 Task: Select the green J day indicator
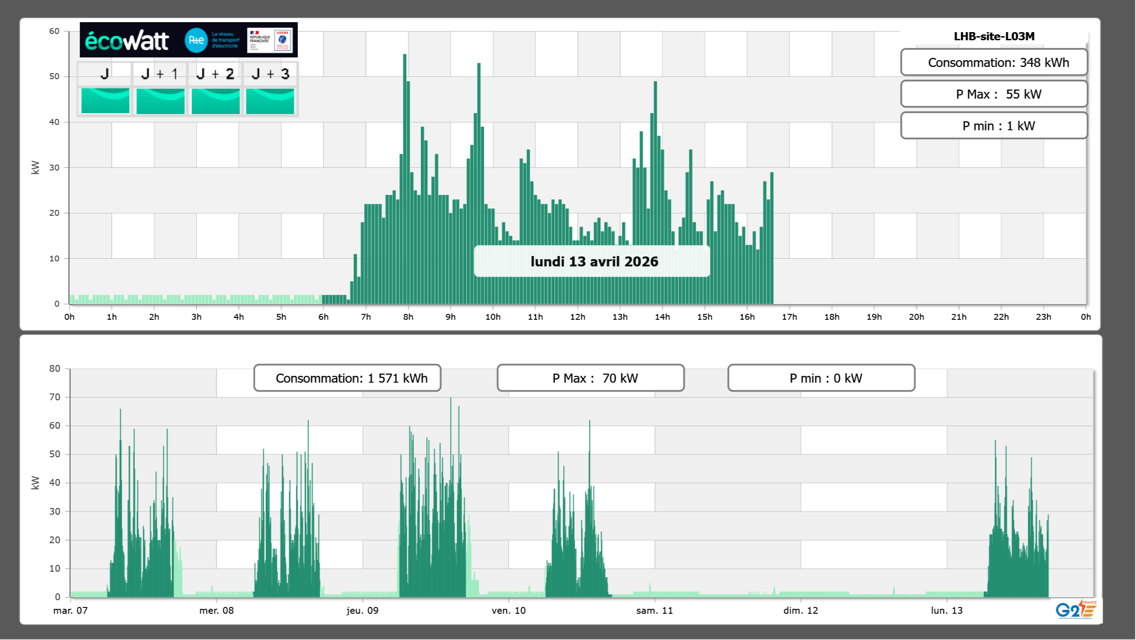coord(105,100)
